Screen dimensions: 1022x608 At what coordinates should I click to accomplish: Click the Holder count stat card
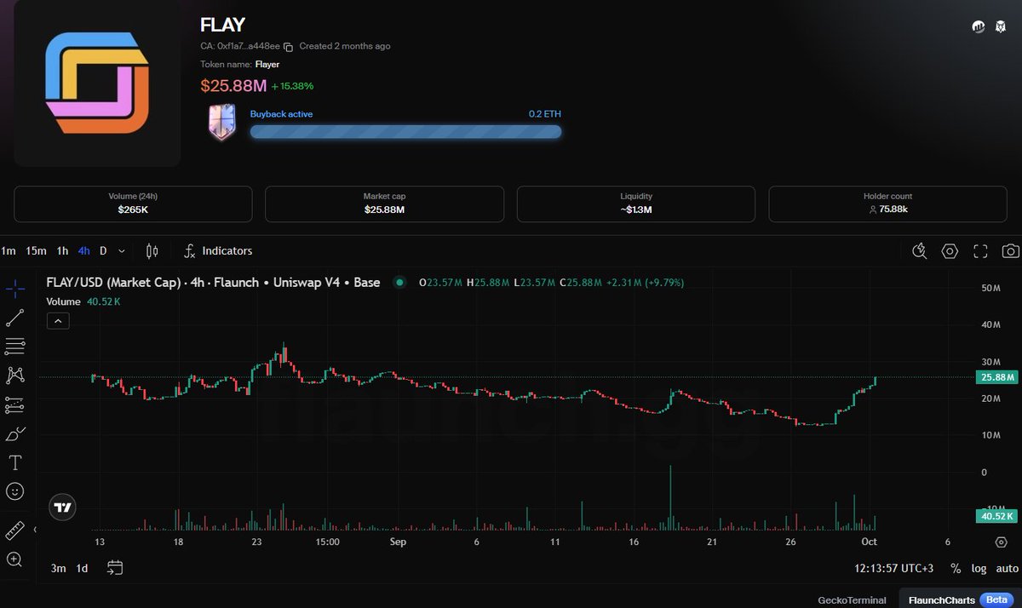[888, 204]
